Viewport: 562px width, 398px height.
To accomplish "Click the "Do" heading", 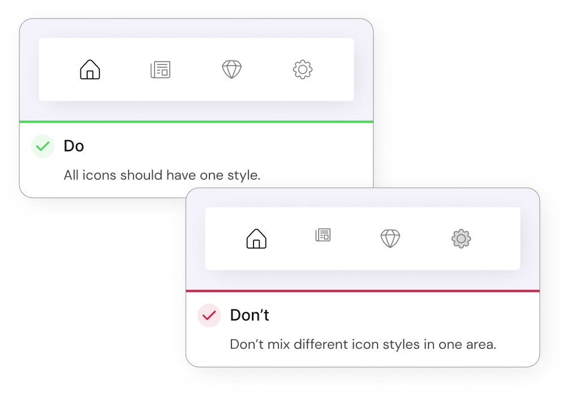I will (74, 146).
